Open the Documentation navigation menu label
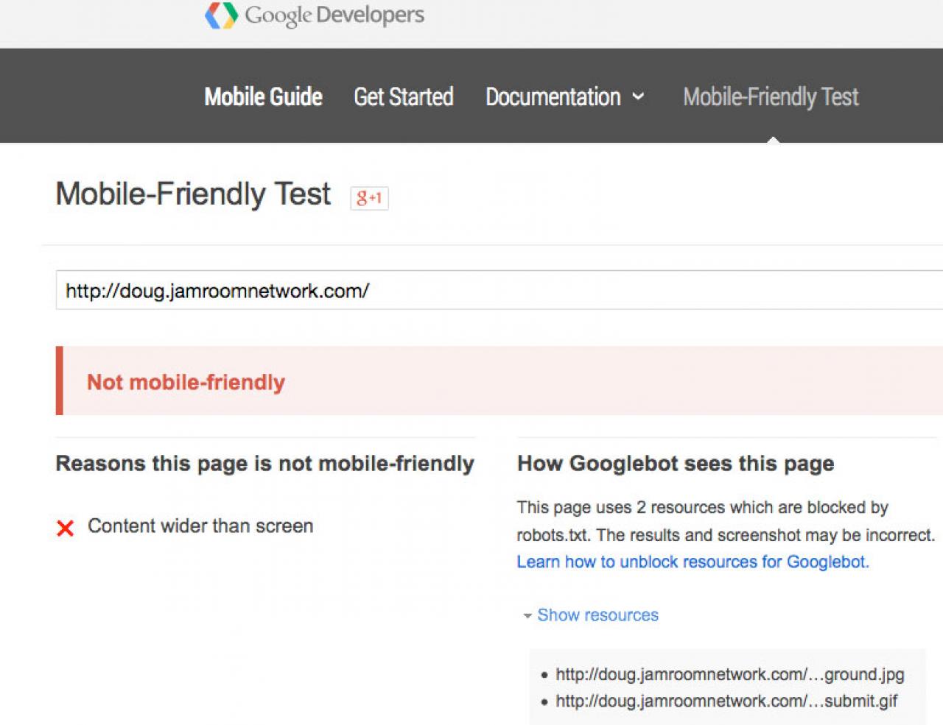The width and height of the screenshot is (943, 725). click(553, 96)
